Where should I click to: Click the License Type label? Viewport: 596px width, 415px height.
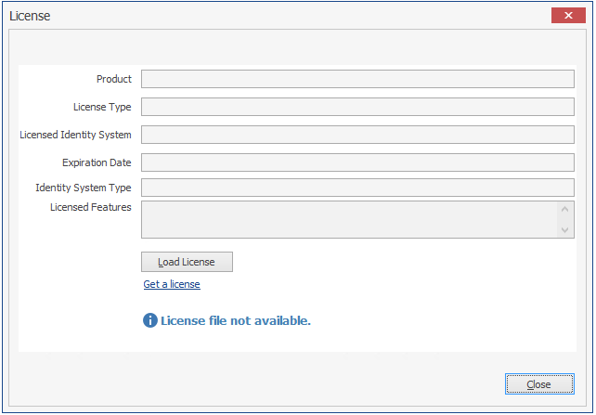[102, 107]
